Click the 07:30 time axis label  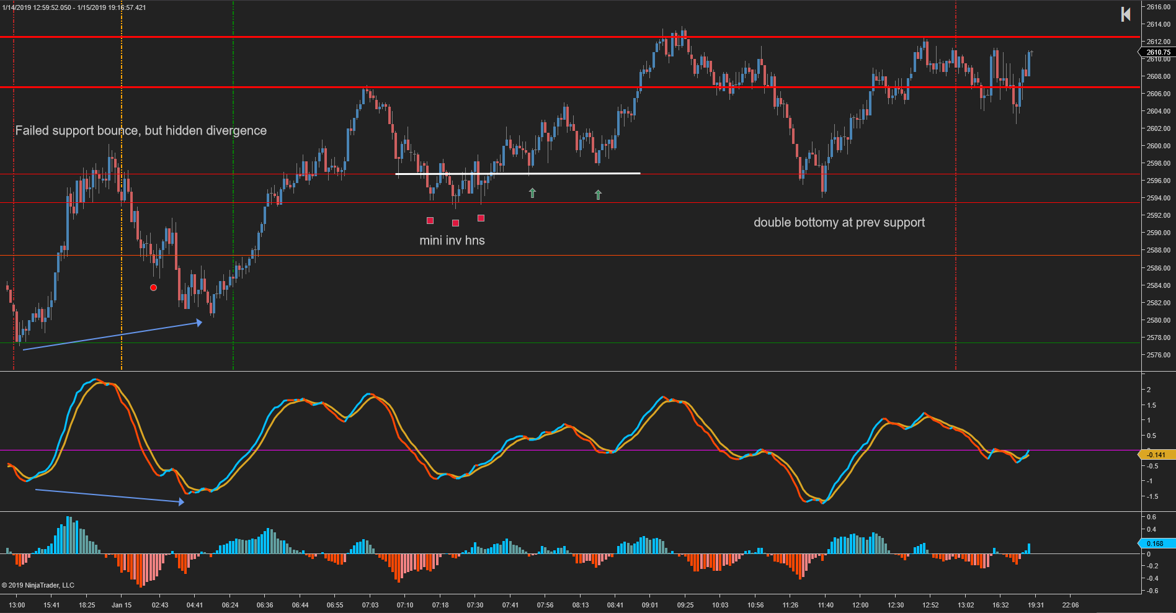[x=475, y=605]
